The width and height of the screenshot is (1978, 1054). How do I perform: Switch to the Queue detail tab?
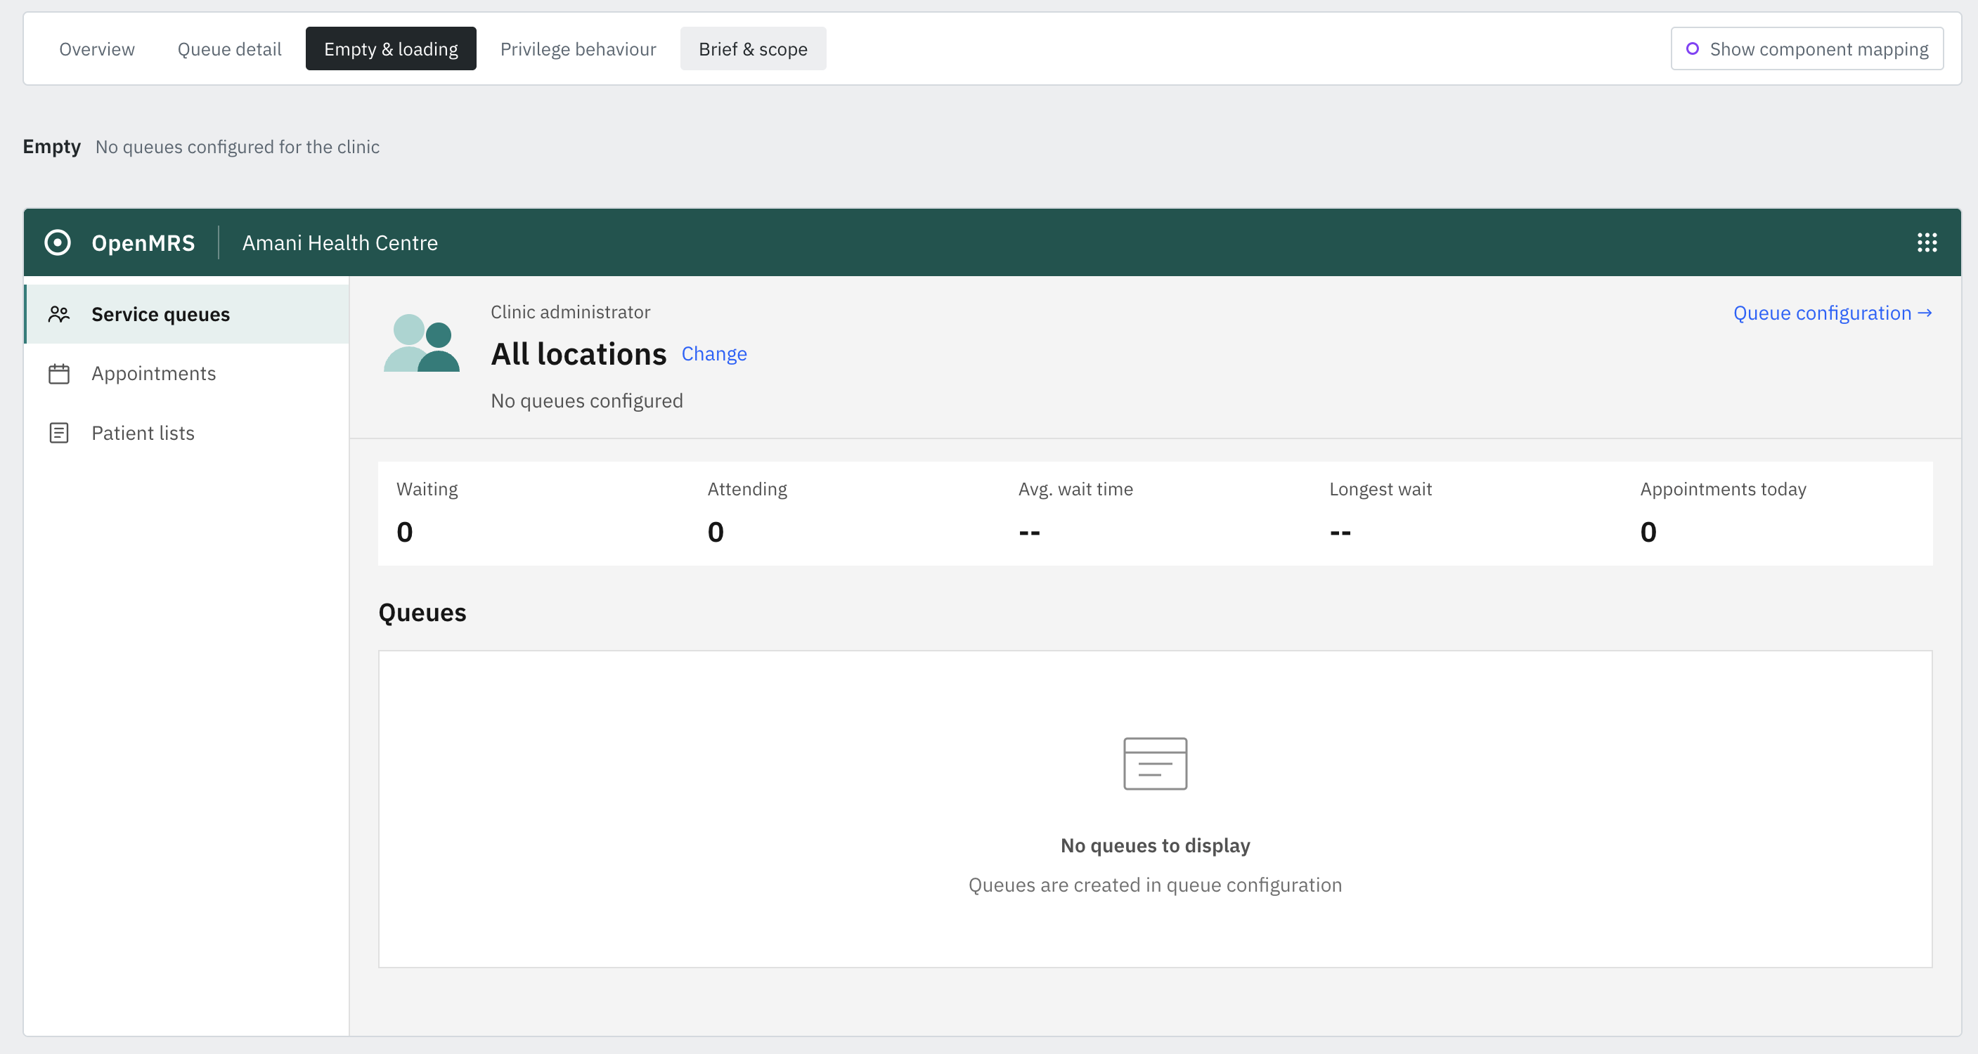click(230, 49)
